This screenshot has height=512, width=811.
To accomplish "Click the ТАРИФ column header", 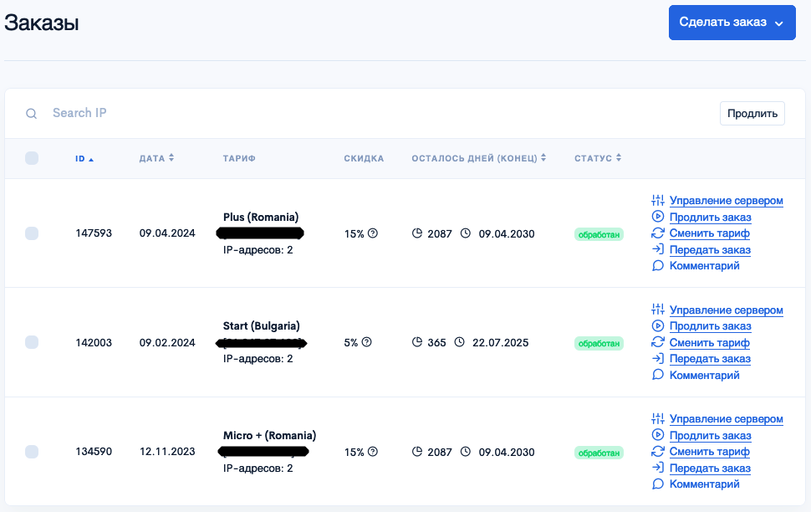I will coord(239,158).
